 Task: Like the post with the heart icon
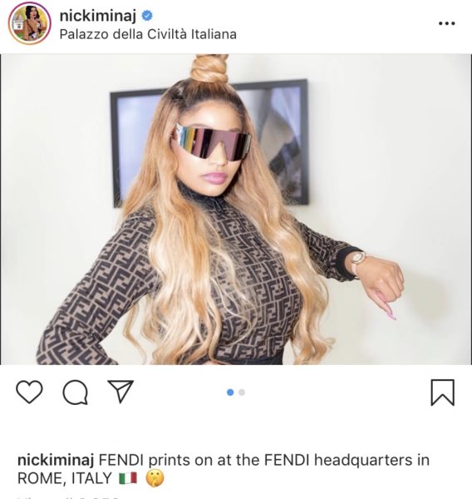(x=29, y=392)
